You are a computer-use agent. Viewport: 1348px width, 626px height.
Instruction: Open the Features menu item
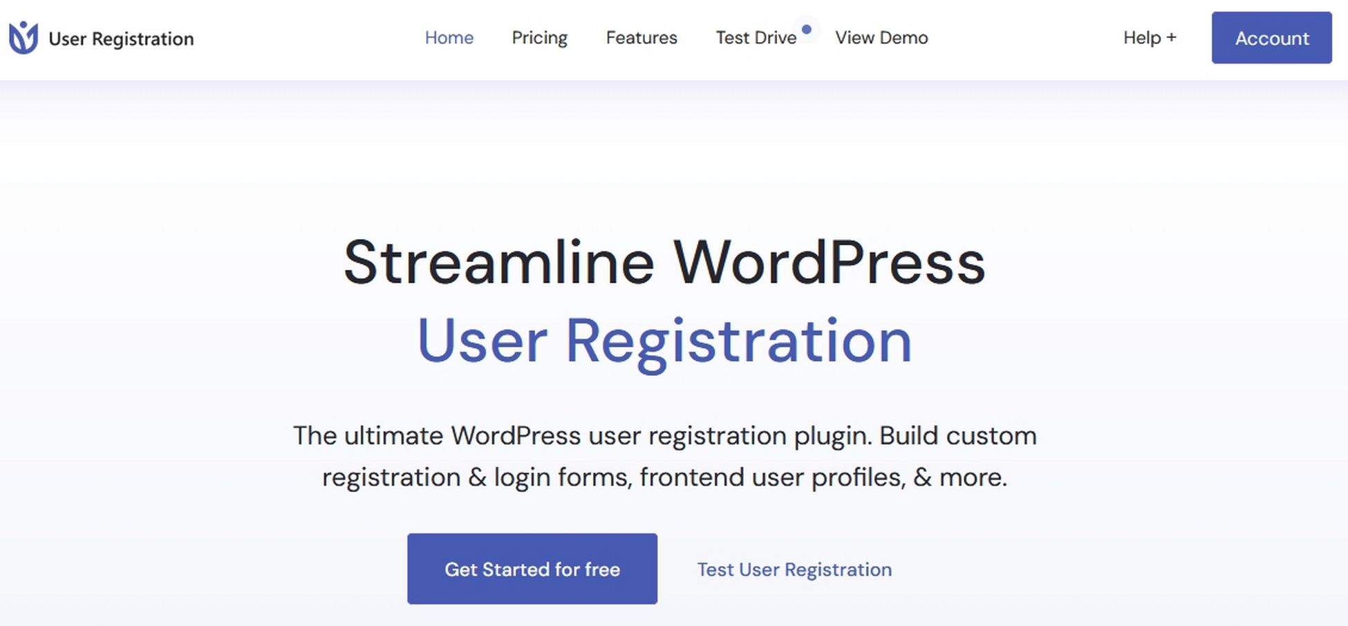[642, 37]
